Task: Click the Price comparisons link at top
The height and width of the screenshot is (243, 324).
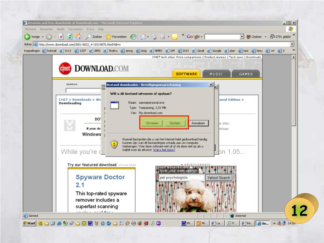Action: 189,57
